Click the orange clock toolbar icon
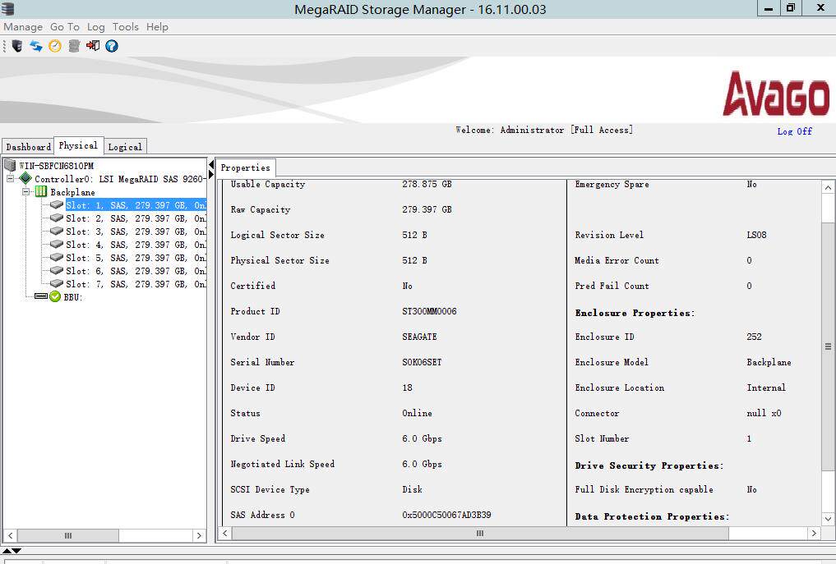Viewport: 836px width, 564px height. click(x=55, y=46)
